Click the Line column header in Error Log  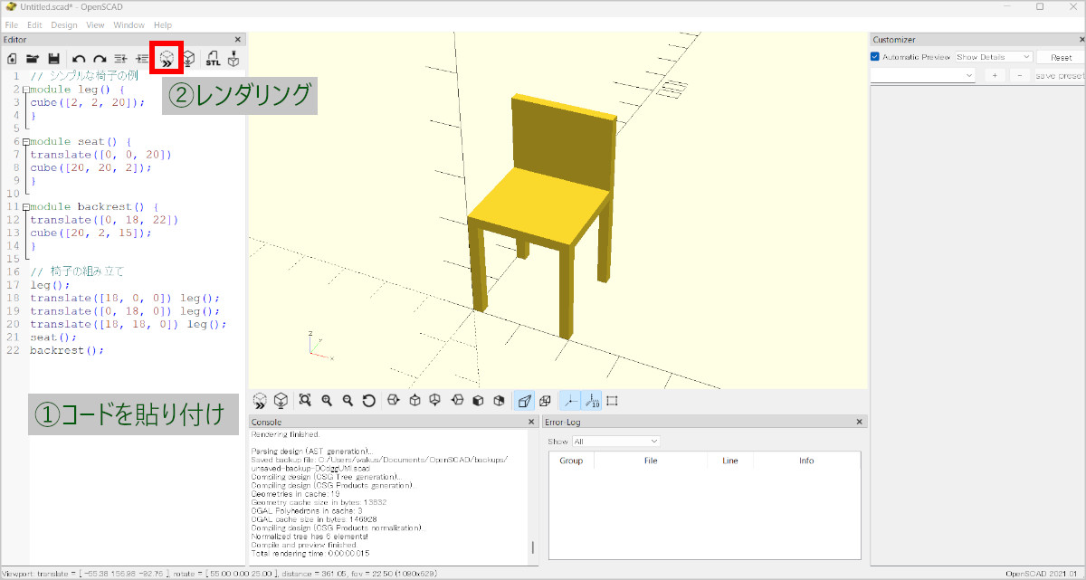coord(730,461)
